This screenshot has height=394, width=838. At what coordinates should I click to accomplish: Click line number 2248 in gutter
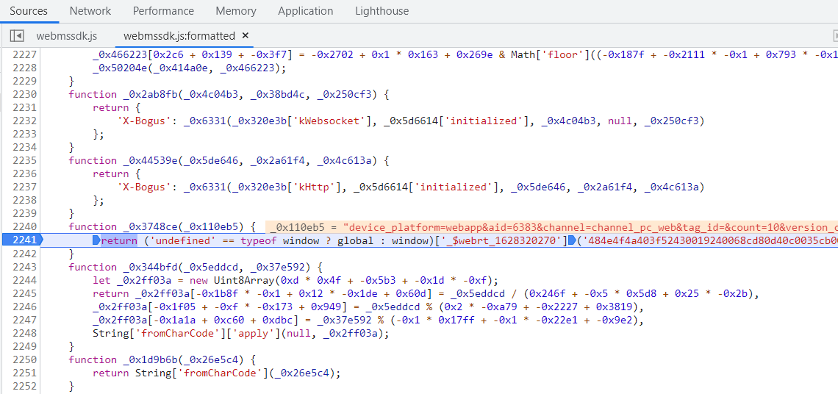pyautogui.click(x=23, y=332)
